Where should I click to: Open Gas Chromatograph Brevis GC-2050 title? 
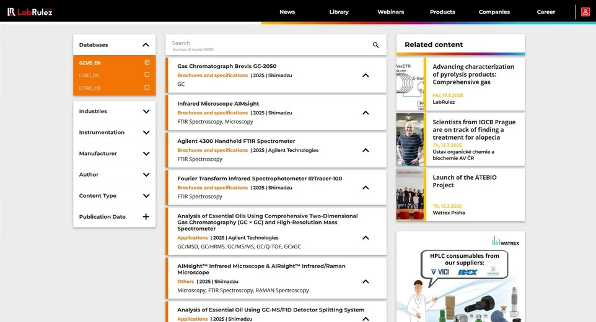click(227, 66)
